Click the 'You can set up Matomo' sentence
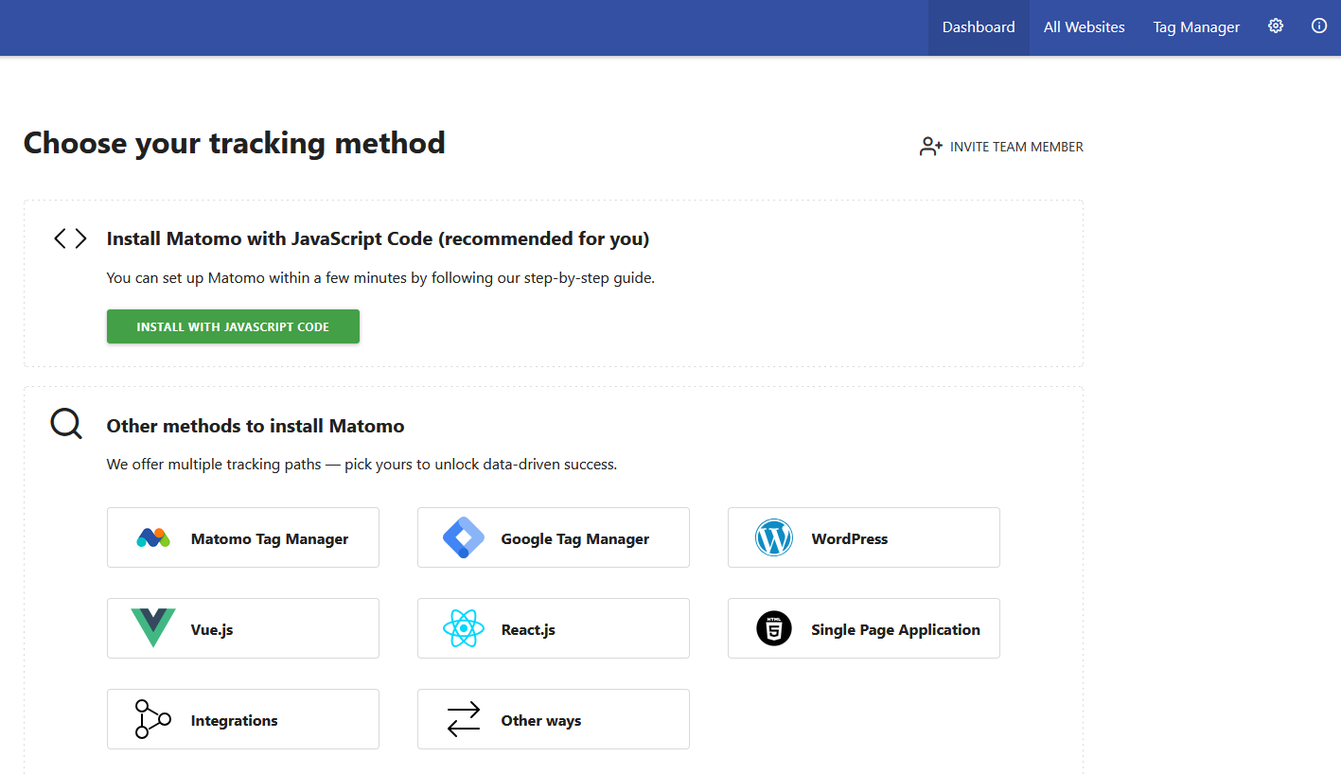The width and height of the screenshot is (1341, 774). [380, 278]
